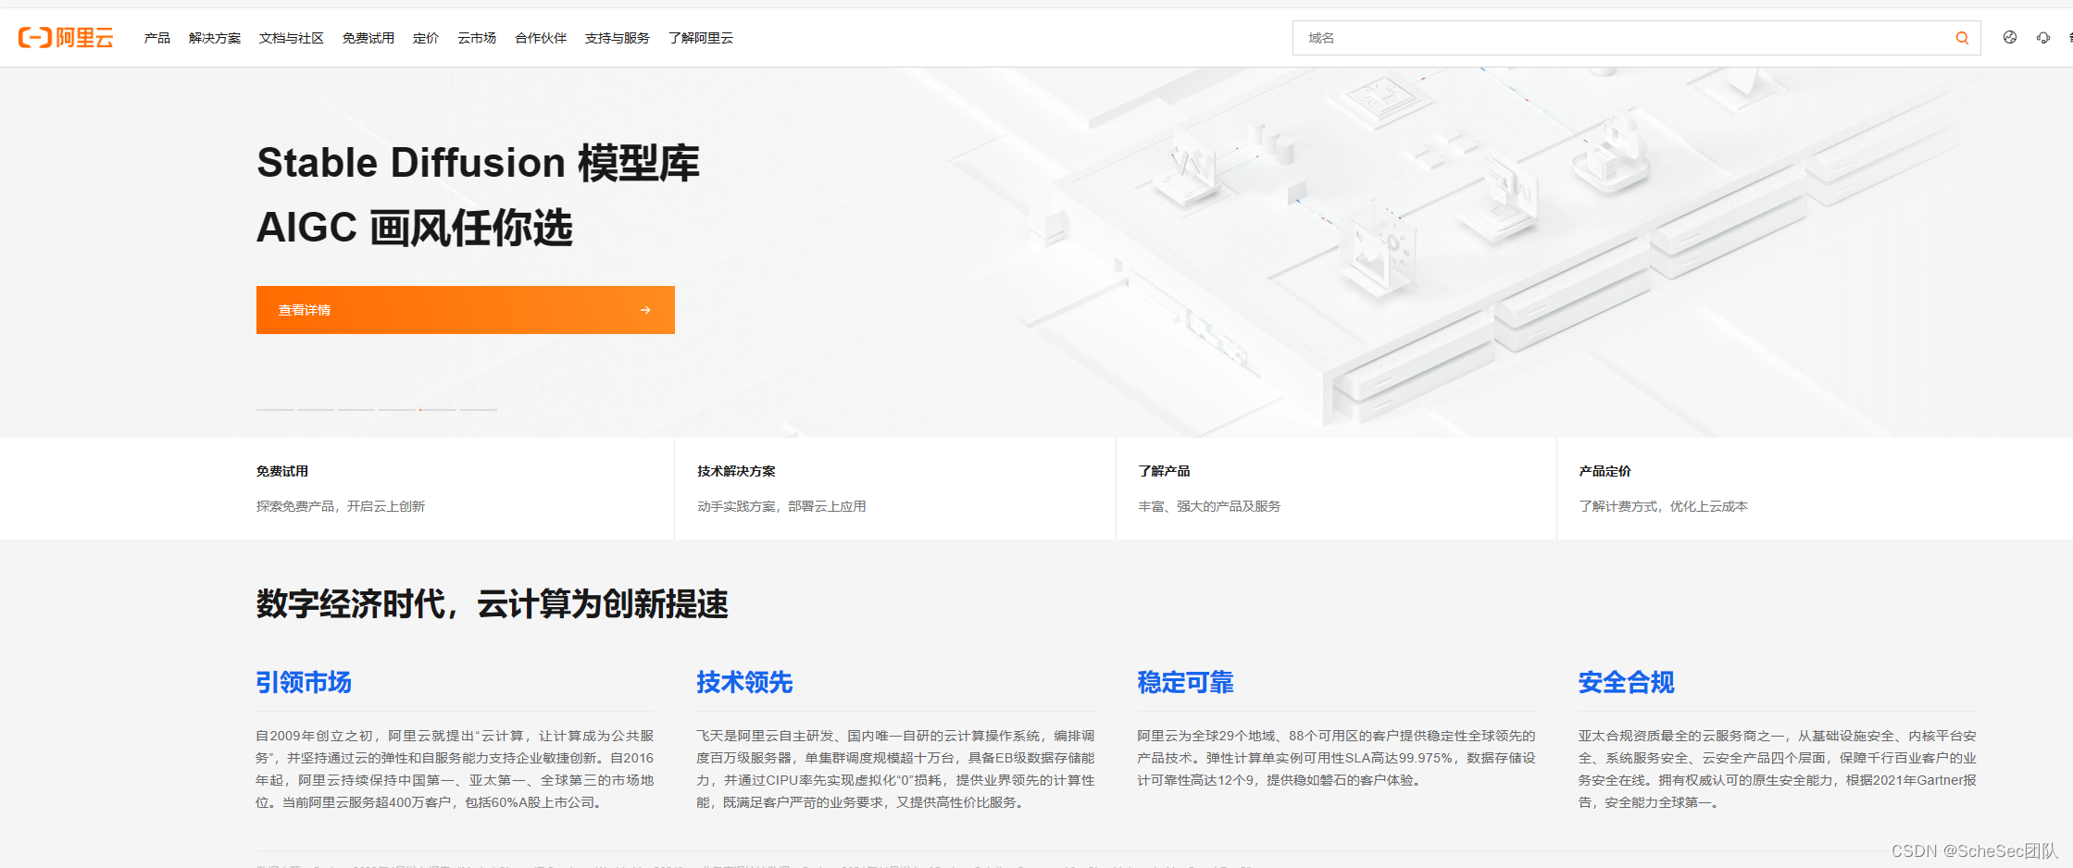Image resolution: width=2073 pixels, height=868 pixels.
Task: Click paragraph beginning 亚太合规资质最全
Action: pyautogui.click(x=1777, y=769)
